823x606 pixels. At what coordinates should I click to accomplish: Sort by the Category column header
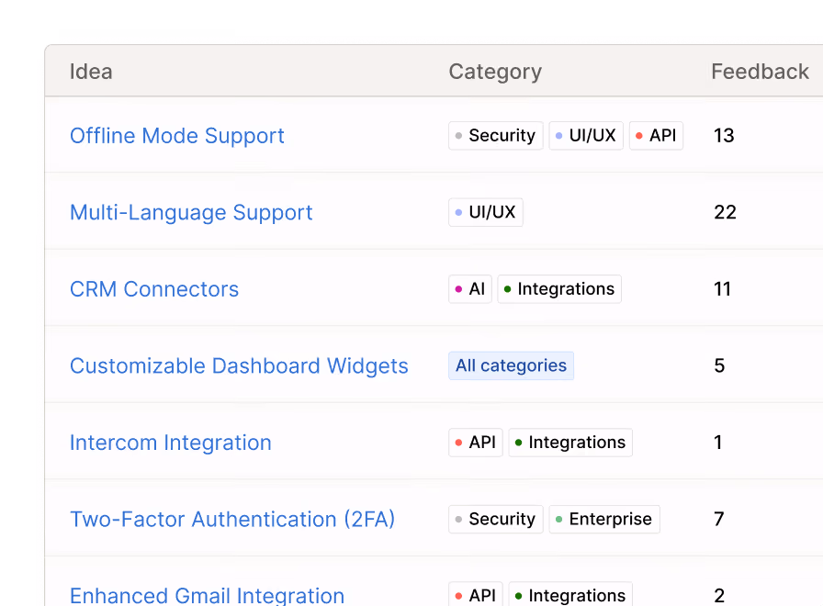click(x=495, y=72)
